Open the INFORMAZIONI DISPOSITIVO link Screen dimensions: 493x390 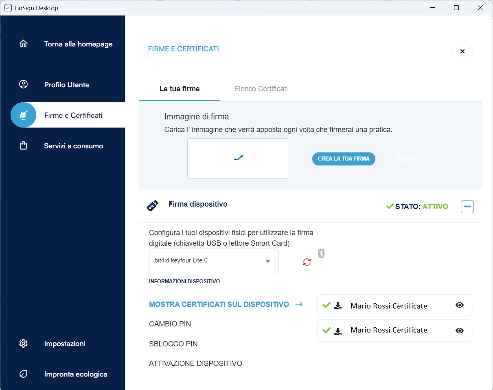184,282
